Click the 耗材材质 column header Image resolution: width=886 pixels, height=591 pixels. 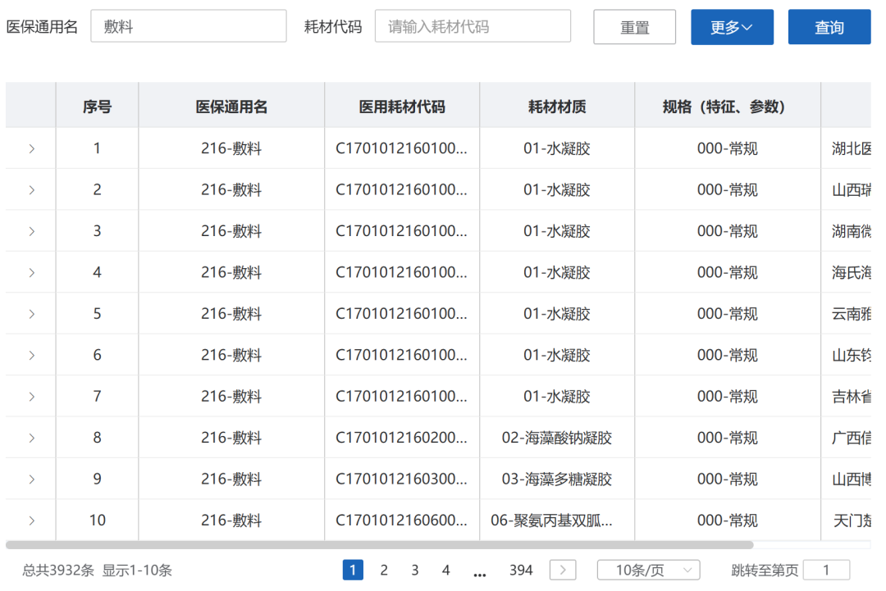(557, 107)
